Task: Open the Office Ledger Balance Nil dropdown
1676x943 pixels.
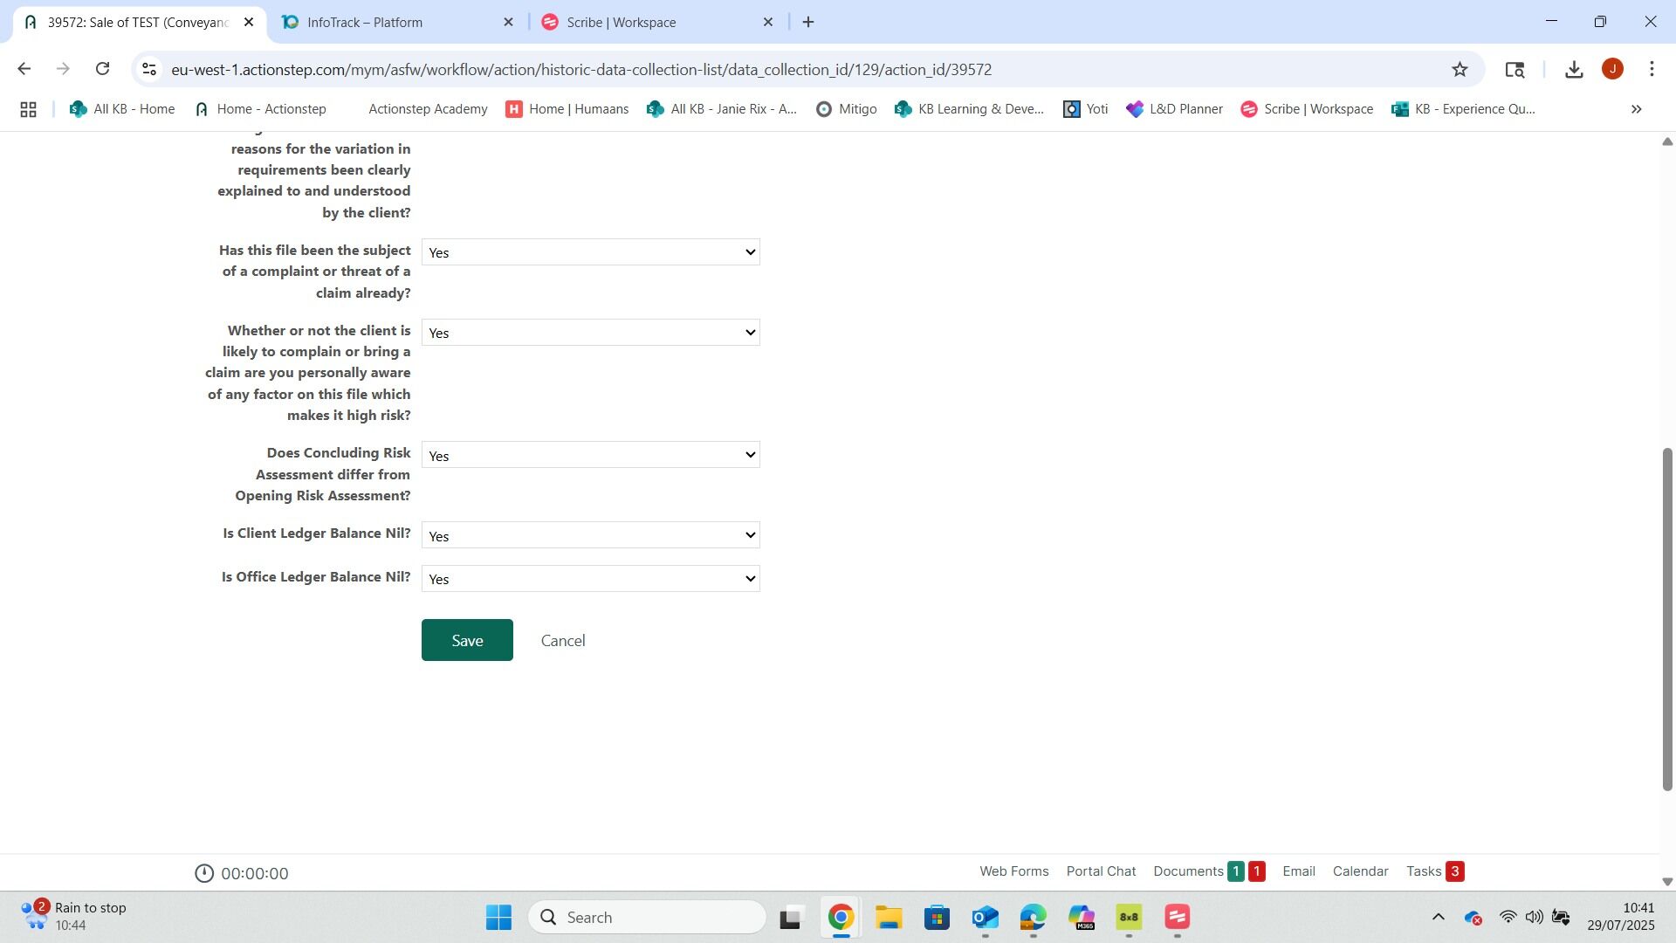Action: (590, 579)
